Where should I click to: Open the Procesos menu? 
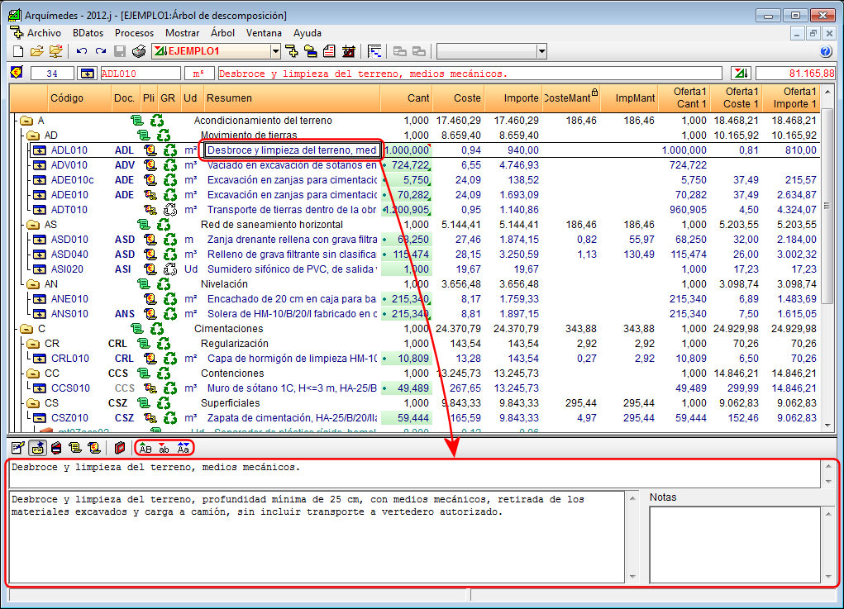pyautogui.click(x=134, y=33)
